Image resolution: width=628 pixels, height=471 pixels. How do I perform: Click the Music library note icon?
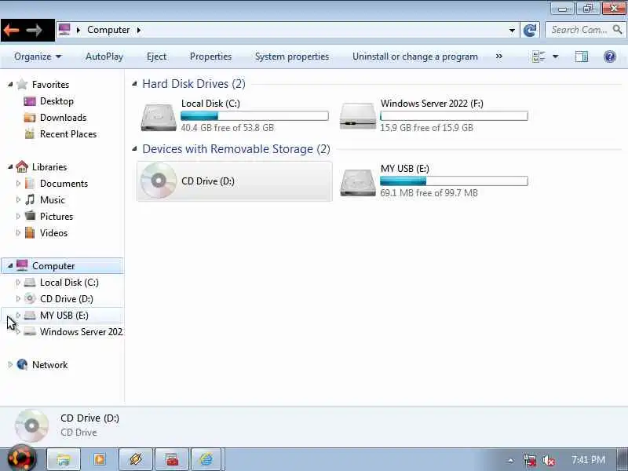(30, 199)
